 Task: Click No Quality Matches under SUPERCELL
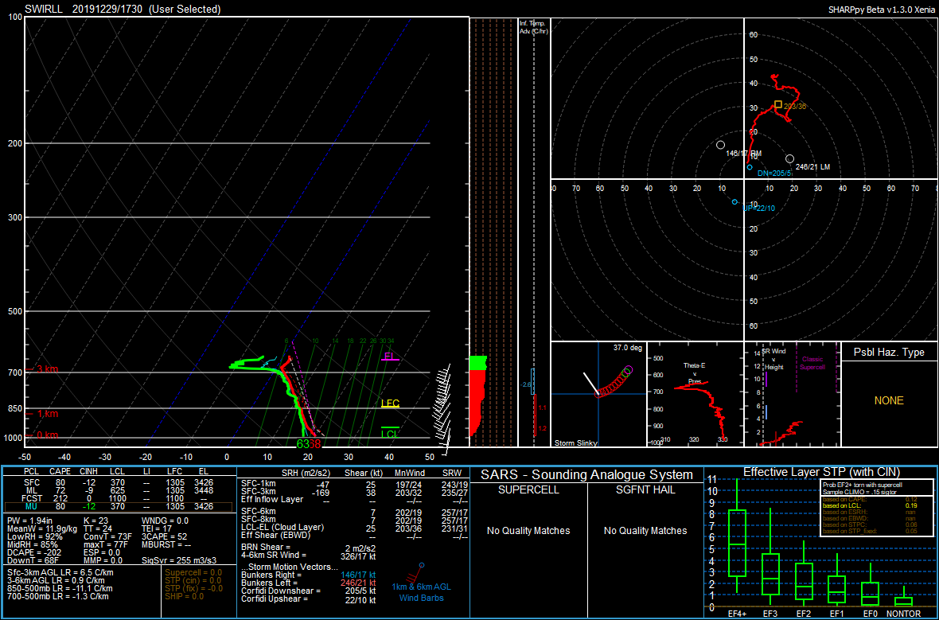click(x=528, y=531)
